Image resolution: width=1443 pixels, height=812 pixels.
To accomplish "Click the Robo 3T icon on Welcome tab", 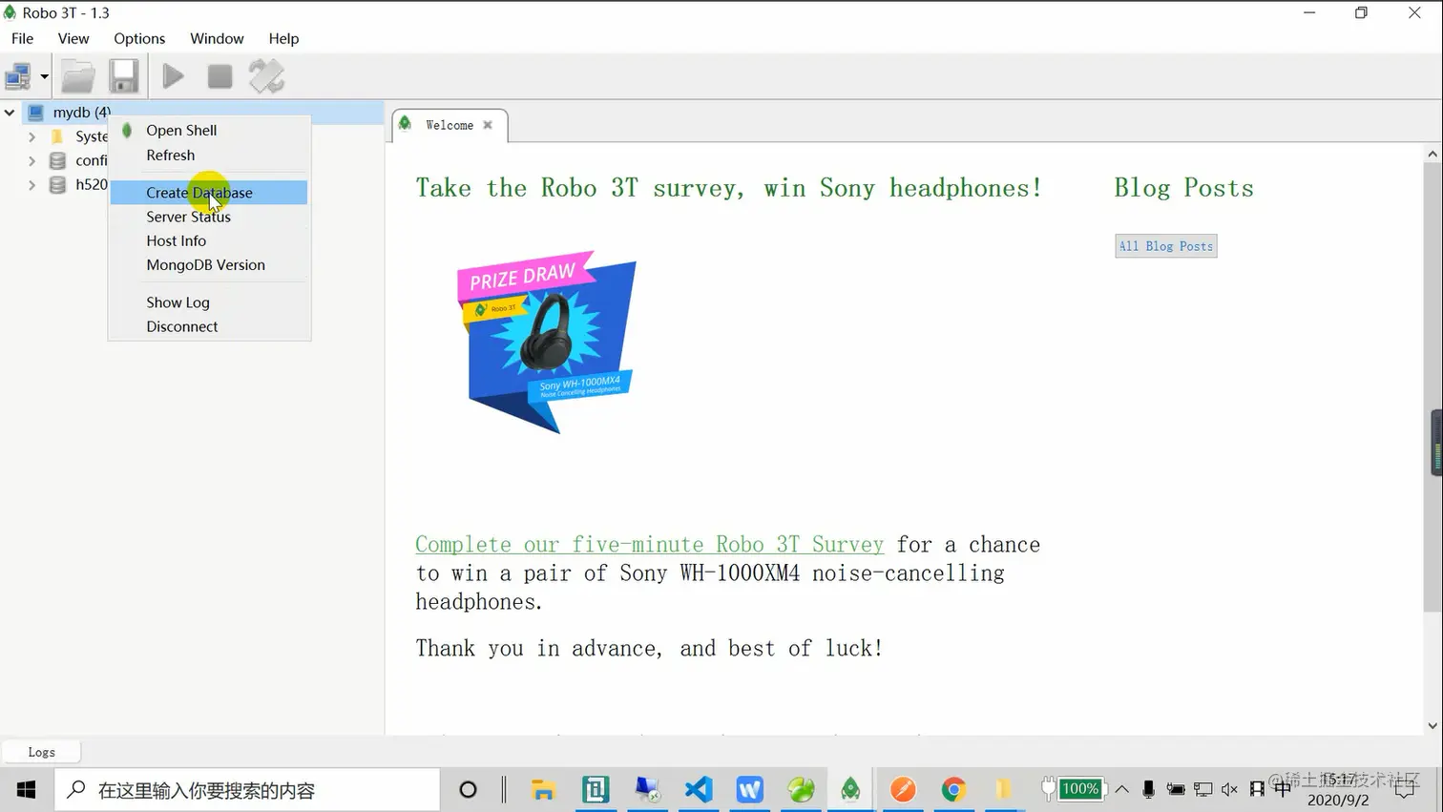I will [406, 124].
